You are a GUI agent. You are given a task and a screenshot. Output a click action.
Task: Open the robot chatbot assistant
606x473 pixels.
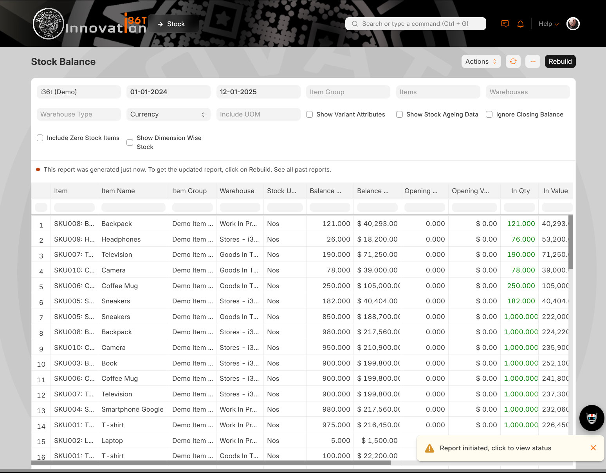click(592, 418)
